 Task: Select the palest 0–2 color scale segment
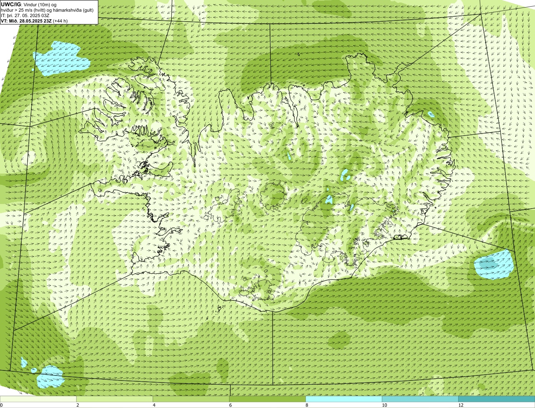(x=38, y=399)
